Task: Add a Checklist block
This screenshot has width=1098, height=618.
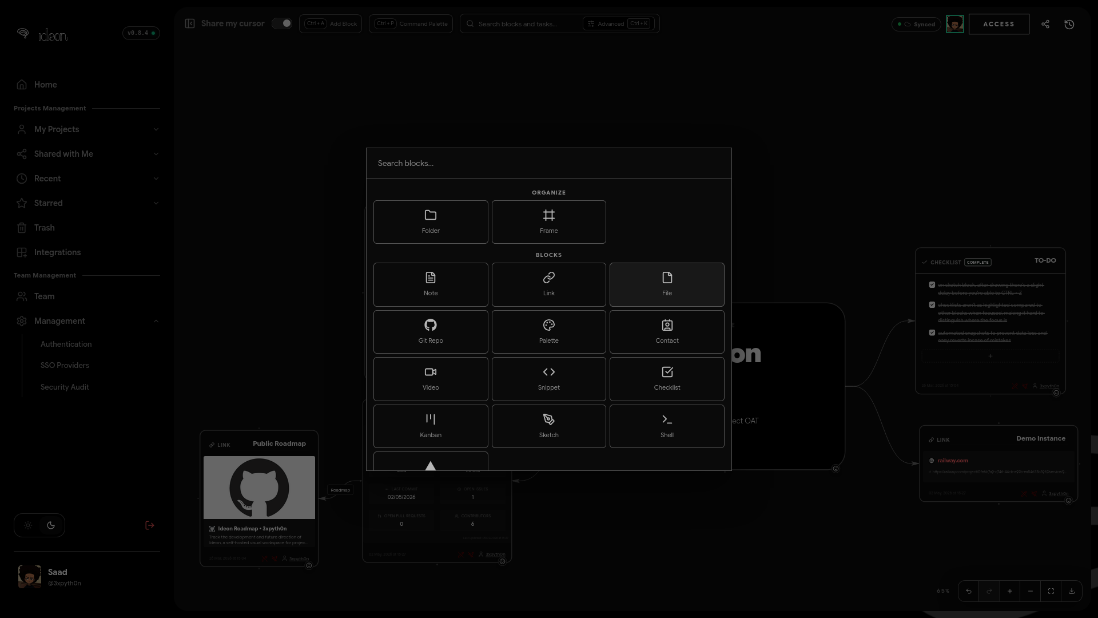Action: (x=667, y=379)
